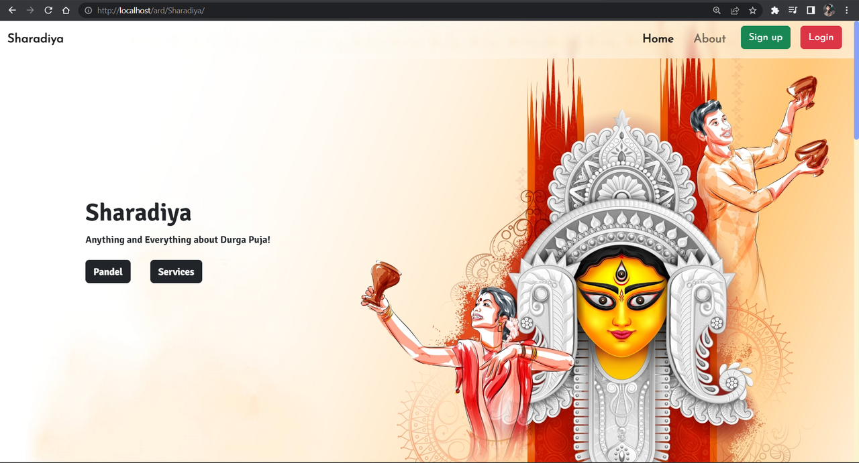Click the browser forward arrow
Screen dimensions: 859x463
pos(30,10)
